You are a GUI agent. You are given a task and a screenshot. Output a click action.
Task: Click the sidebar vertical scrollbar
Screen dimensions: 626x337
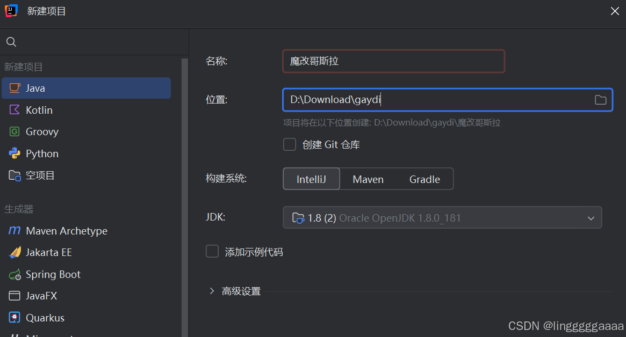pyautogui.click(x=184, y=197)
